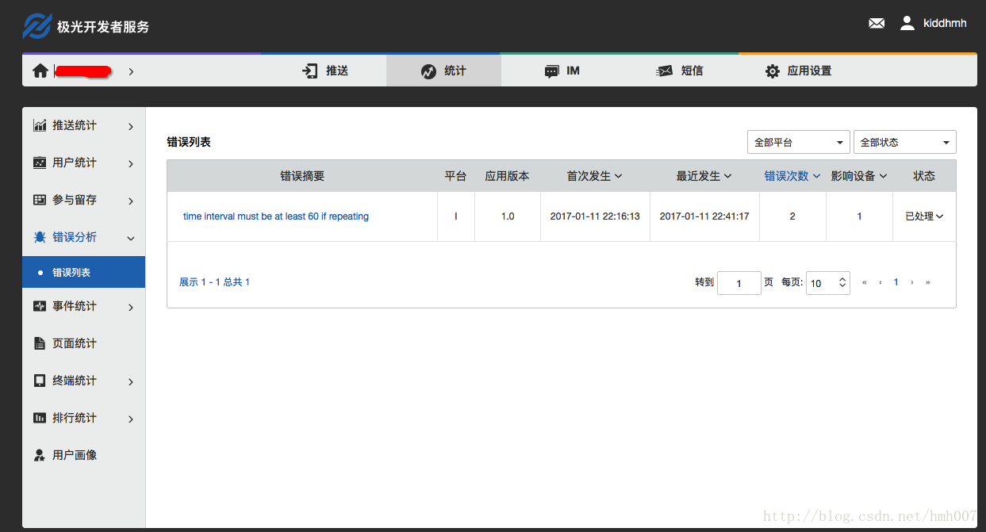Click the kiddhmh username
This screenshot has width=986, height=532.
pyautogui.click(x=945, y=24)
